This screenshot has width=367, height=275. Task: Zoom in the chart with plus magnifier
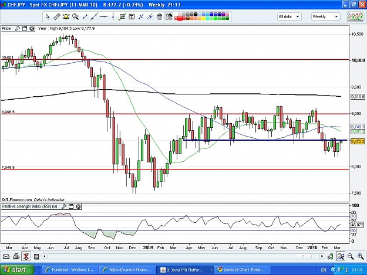[361, 257]
